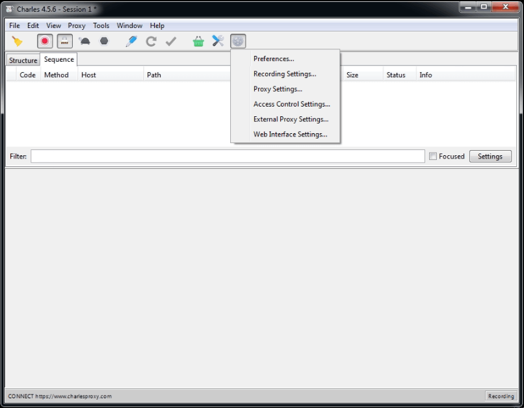Sort by the Code column header

(x=28, y=75)
